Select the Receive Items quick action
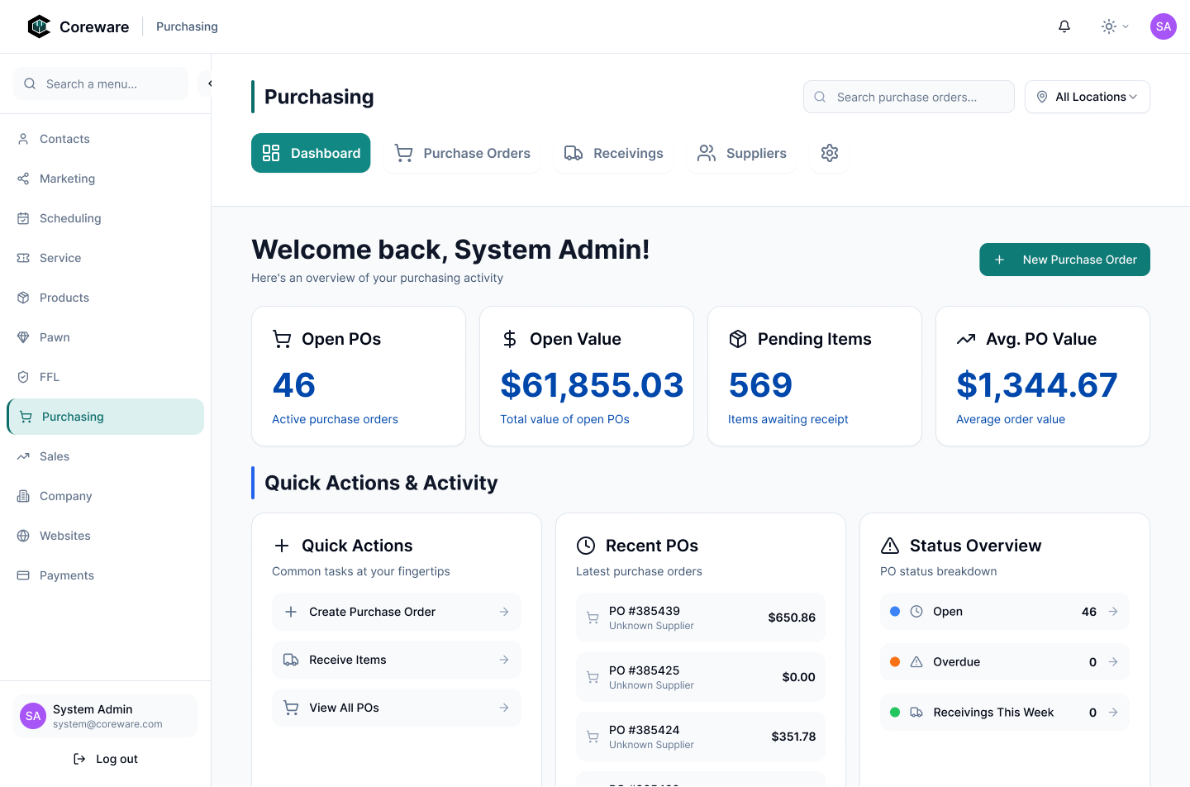The height and width of the screenshot is (787, 1190). pyautogui.click(x=397, y=660)
